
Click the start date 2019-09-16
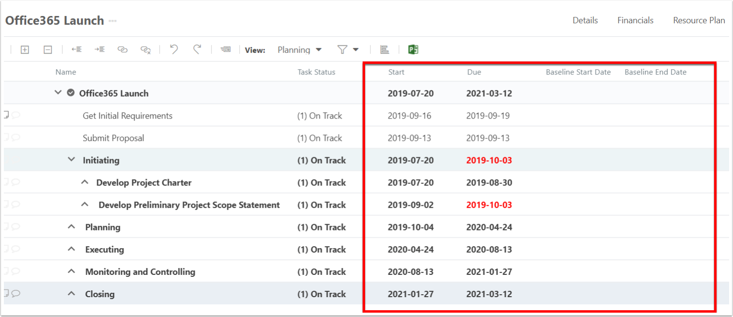click(409, 116)
